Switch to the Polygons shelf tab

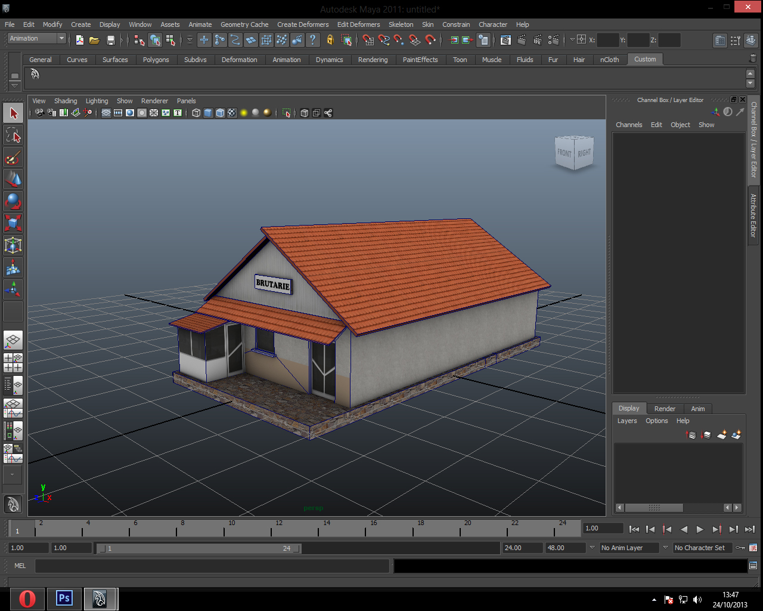156,60
